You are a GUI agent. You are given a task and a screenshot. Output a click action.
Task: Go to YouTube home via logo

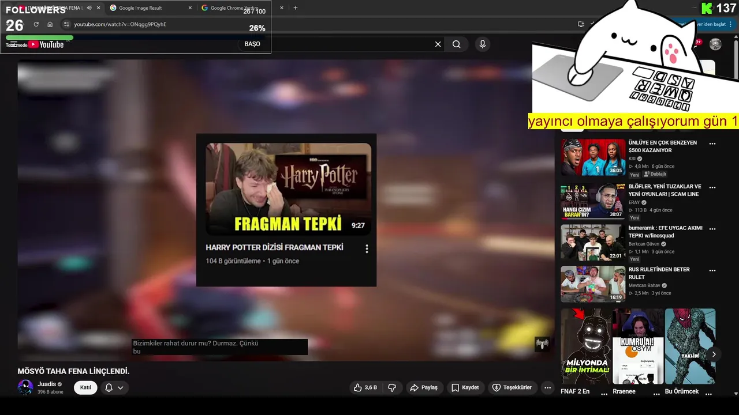click(46, 44)
